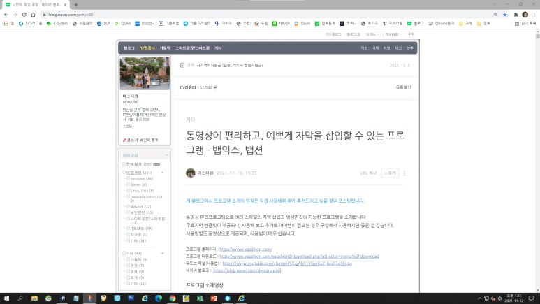Open 태그 in the blog menu bar

pyautogui.click(x=398, y=48)
